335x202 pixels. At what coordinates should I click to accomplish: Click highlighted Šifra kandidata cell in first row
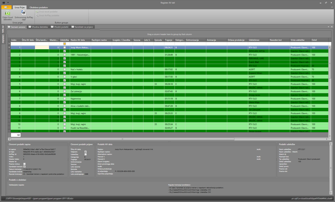coord(42,47)
